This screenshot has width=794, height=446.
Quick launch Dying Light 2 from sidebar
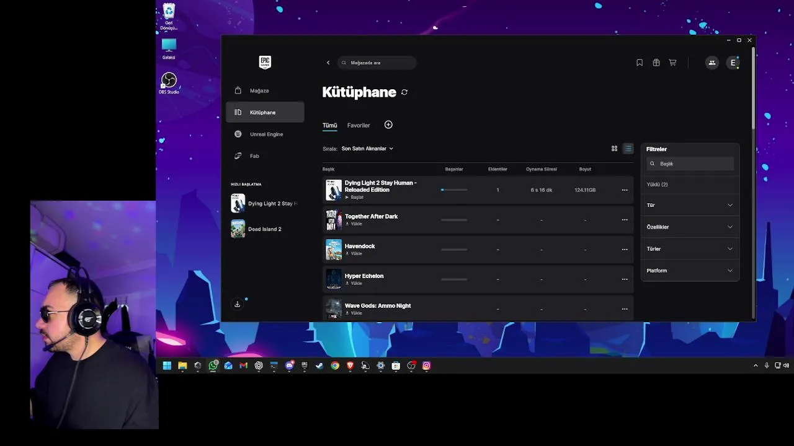(265, 203)
